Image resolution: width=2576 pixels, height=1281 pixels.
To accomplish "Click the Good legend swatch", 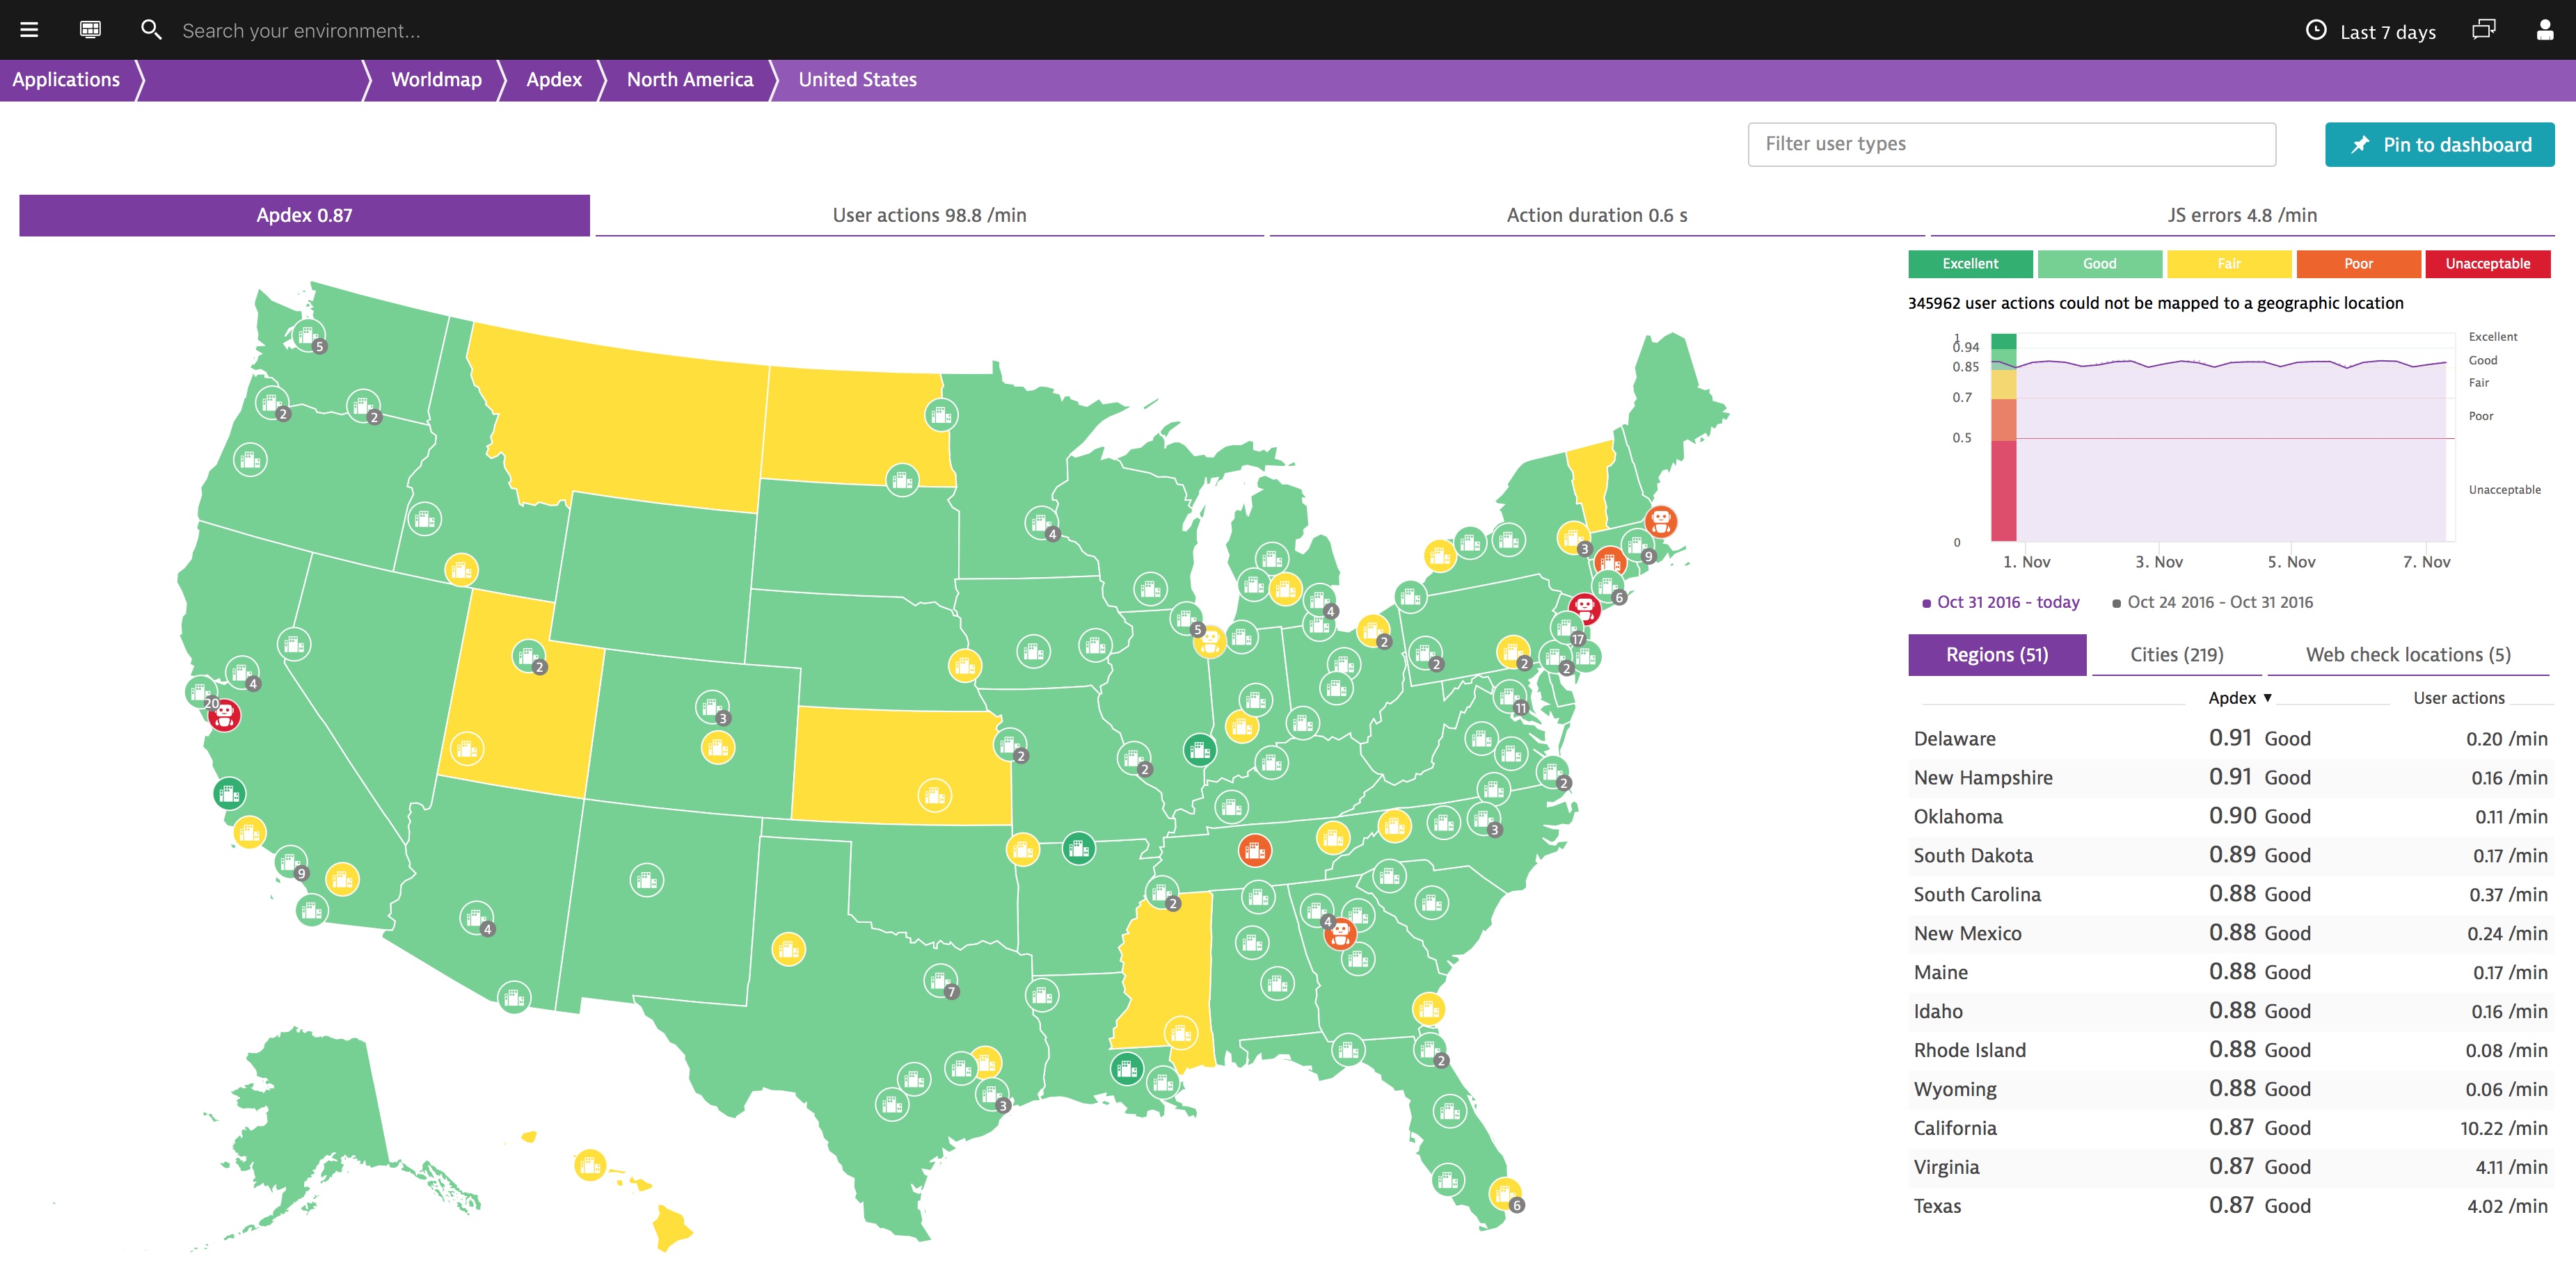I will (2099, 264).
